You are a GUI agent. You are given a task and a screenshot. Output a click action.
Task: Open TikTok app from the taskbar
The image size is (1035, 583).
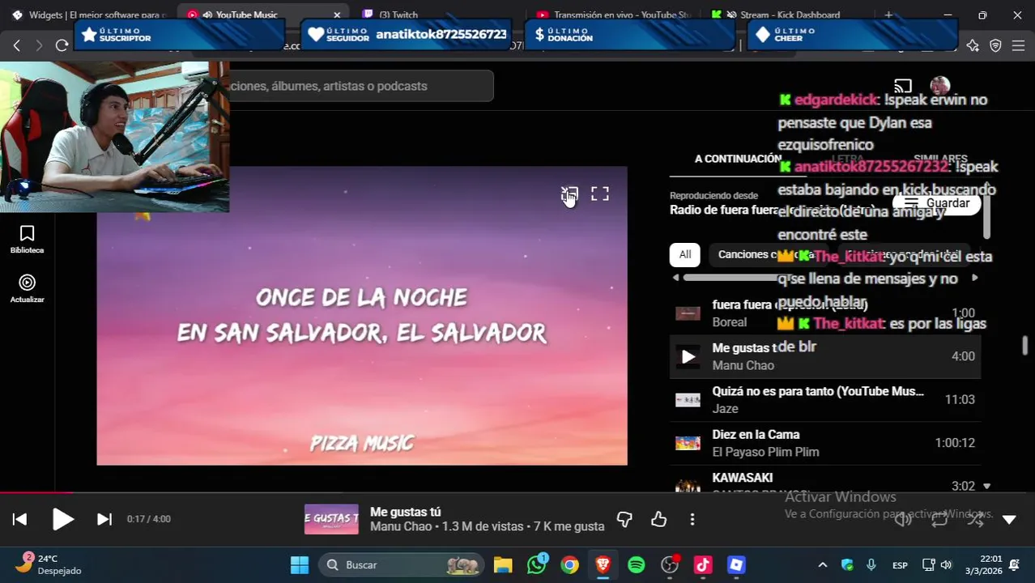(703, 565)
